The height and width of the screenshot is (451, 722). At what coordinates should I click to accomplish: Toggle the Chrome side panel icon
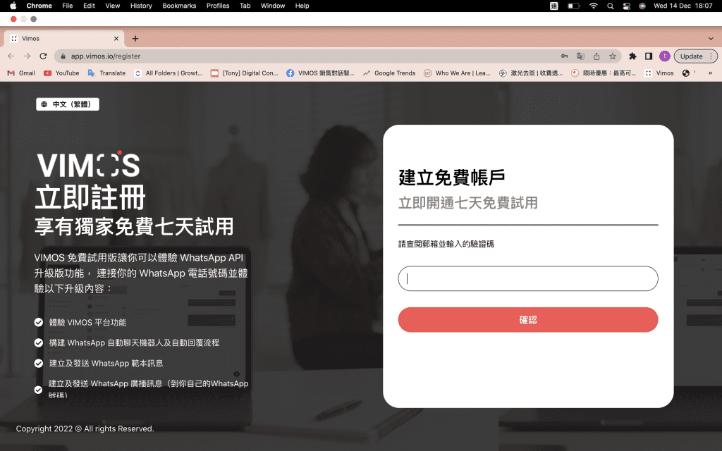pos(649,56)
